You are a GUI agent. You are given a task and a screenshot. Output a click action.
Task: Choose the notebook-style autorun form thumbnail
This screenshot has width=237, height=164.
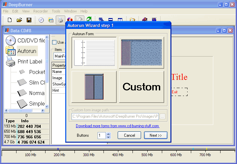point(94,53)
